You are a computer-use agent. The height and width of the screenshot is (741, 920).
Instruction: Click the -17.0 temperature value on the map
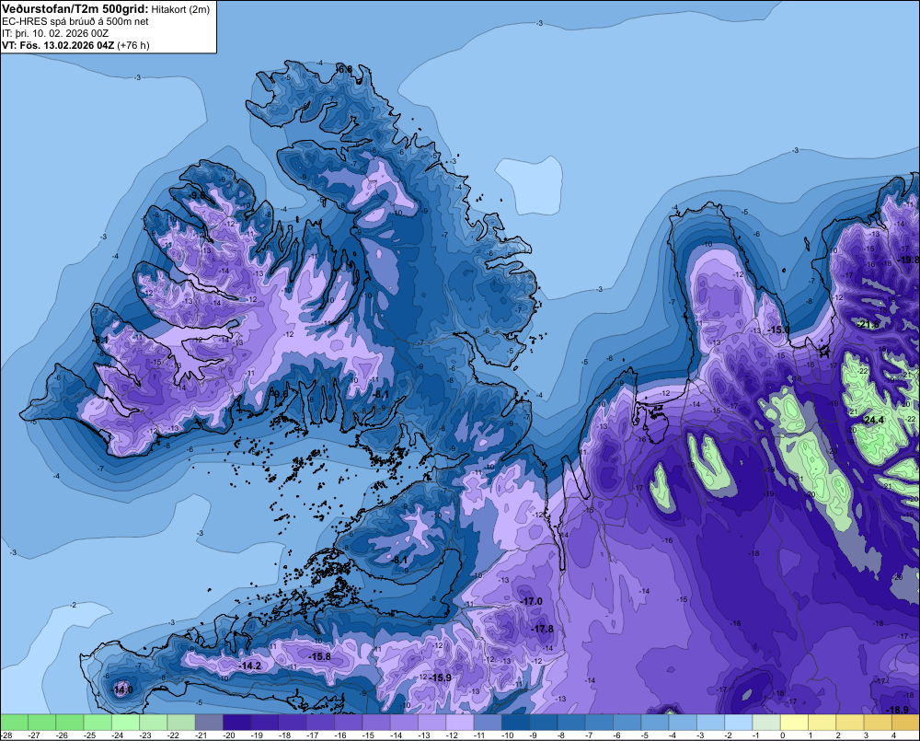[x=531, y=601]
